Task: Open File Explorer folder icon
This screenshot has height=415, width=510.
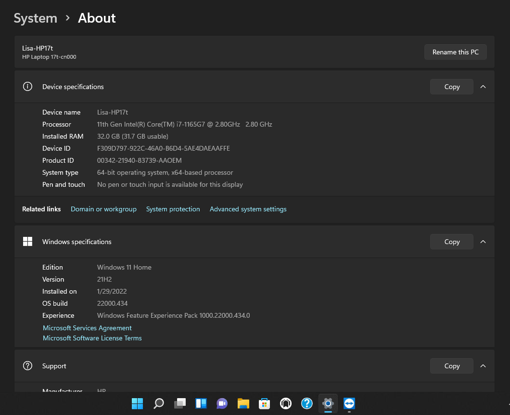Action: [x=243, y=403]
